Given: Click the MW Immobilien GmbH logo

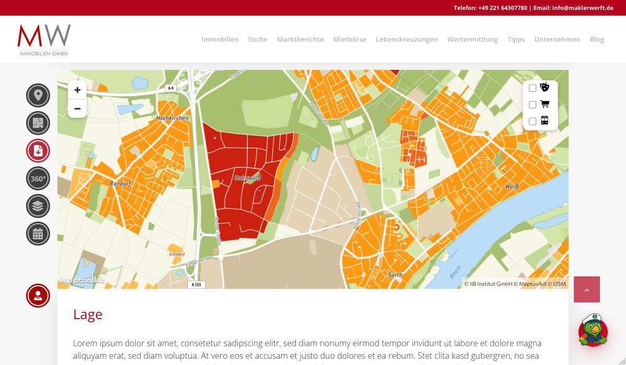Looking at the screenshot, I should [x=44, y=40].
